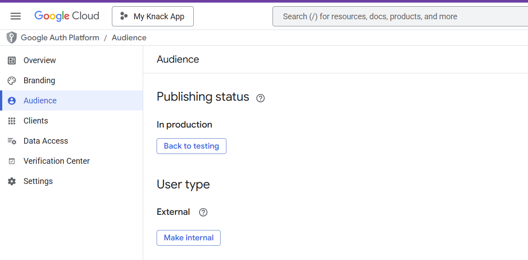Open the Data Access sidebar item
Viewport: 528px width, 260px height.
pos(72,141)
